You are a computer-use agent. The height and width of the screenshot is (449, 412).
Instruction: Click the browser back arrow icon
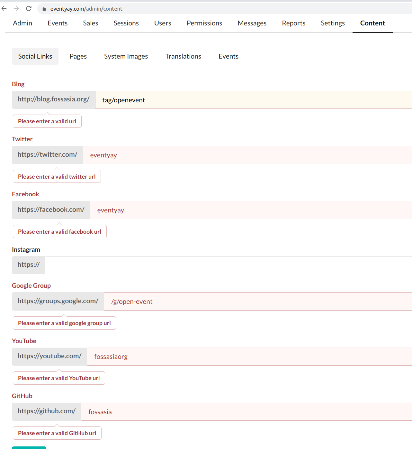[x=4, y=9]
